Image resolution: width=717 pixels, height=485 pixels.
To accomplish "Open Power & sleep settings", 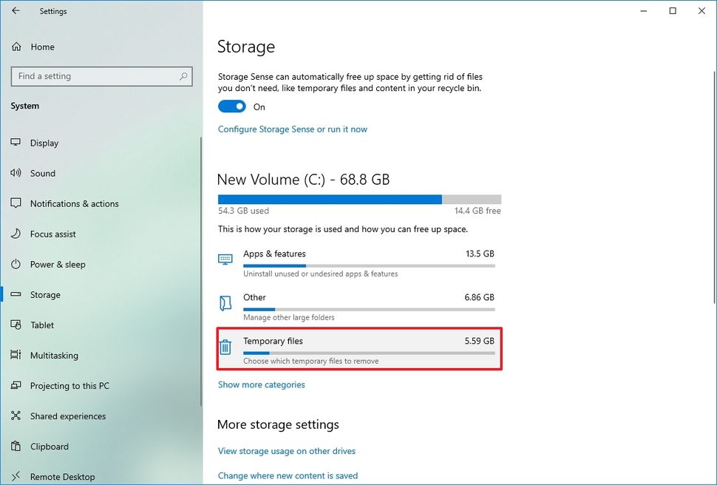I will coord(16,264).
